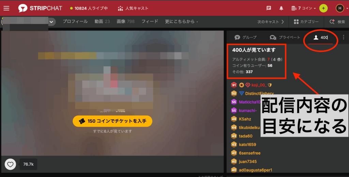Open the H user avatar menu
349x177 pixels.
(x=340, y=8)
